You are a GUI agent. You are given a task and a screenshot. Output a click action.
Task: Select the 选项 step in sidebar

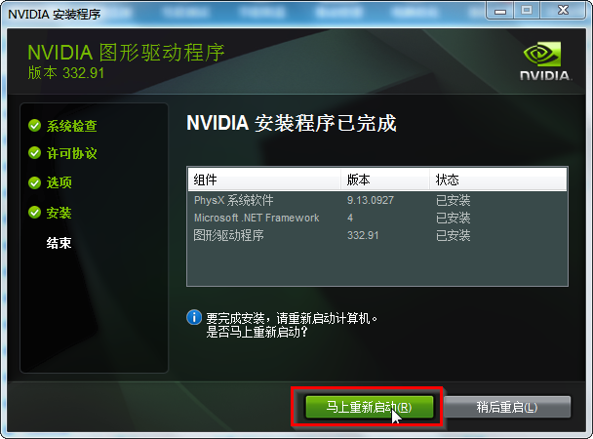(x=59, y=183)
